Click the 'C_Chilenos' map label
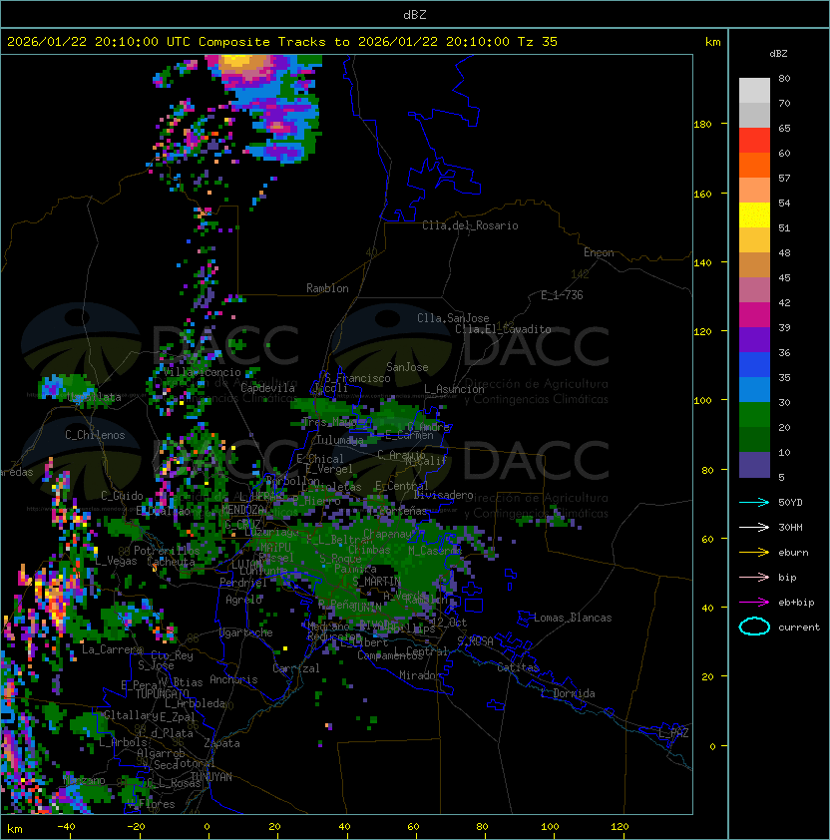830x840 pixels. (95, 435)
